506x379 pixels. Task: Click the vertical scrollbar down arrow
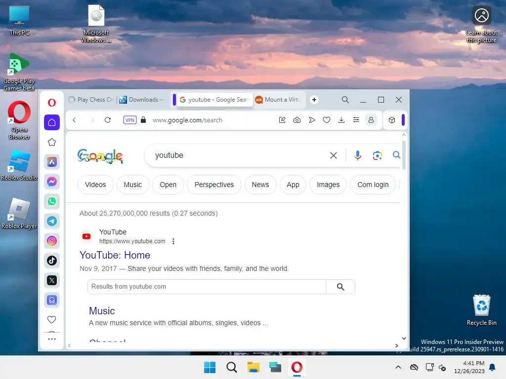point(404,339)
